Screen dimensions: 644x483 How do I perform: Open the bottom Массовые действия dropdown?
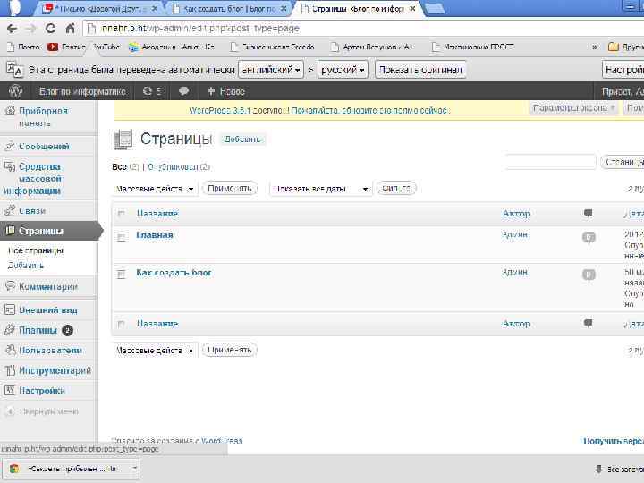pyautogui.click(x=155, y=351)
